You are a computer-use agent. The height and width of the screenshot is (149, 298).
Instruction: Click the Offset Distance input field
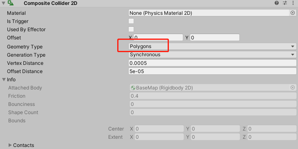[212, 71]
